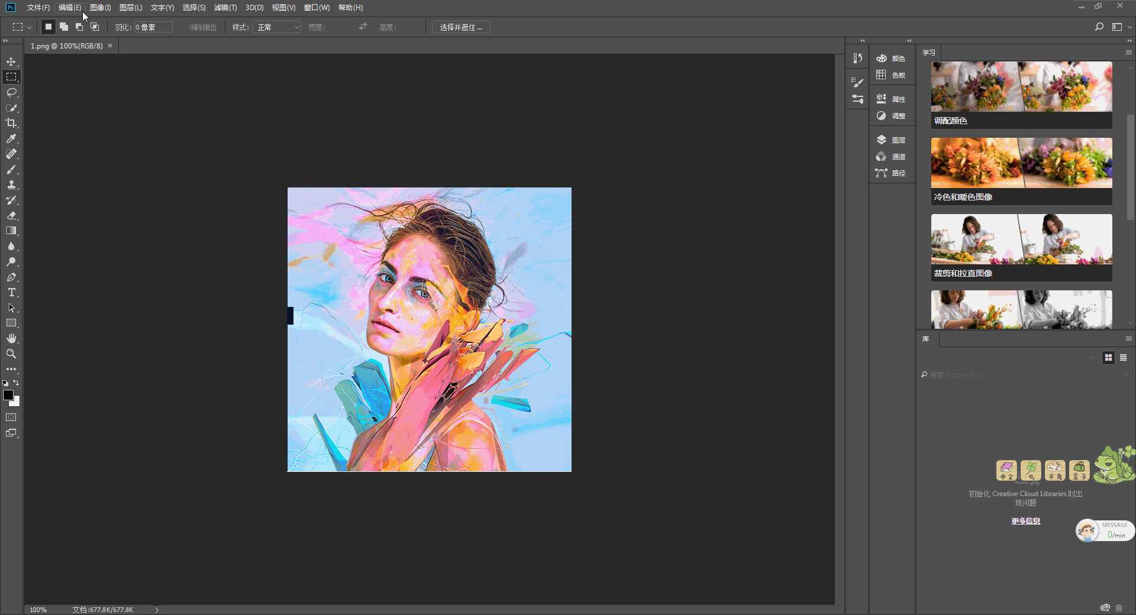Open the 色板 (Swatches) panel
1136x615 pixels.
891,75
